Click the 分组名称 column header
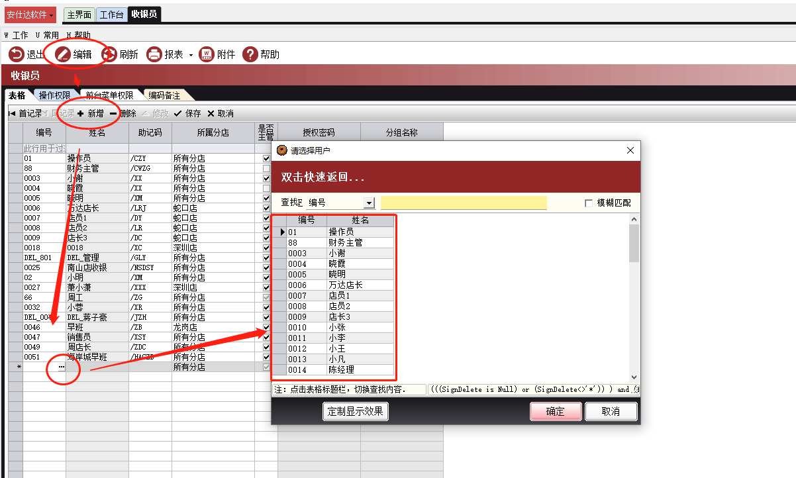The width and height of the screenshot is (796, 478). (402, 132)
